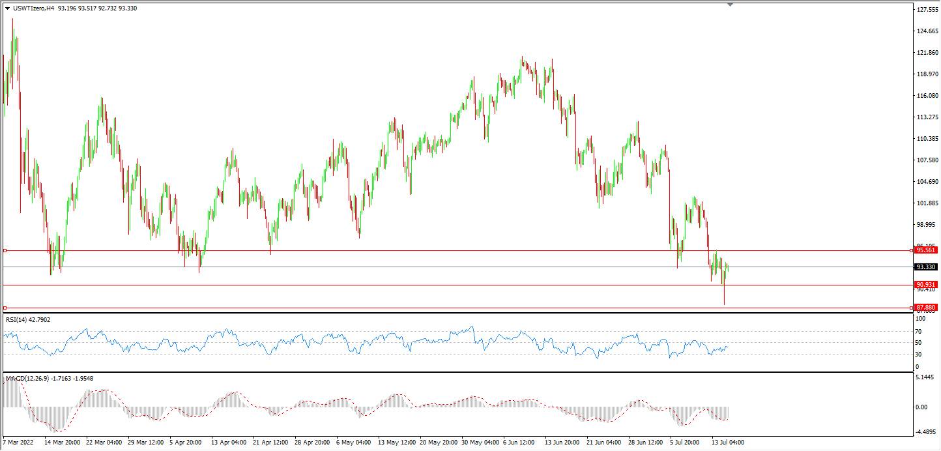Click the 0.00 level on MACD scale

[x=921, y=407]
